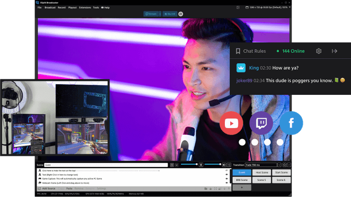Click Paste in the source toolbar
Image resolution: width=351 pixels, height=197 pixels.
69,188
